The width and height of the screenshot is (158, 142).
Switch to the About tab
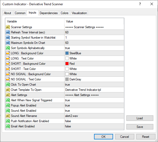tap(8, 13)
